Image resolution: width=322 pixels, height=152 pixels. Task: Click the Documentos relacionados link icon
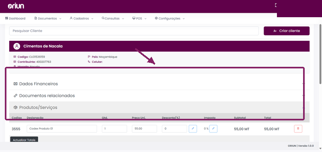coord(15,96)
